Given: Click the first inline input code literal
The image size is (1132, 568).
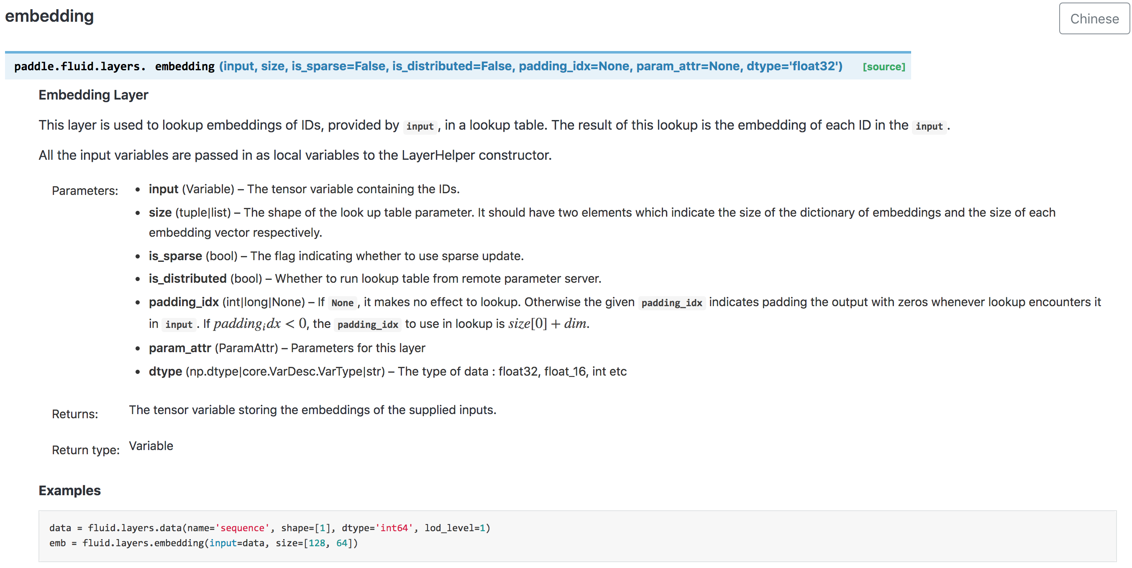Looking at the screenshot, I should coord(420,126).
